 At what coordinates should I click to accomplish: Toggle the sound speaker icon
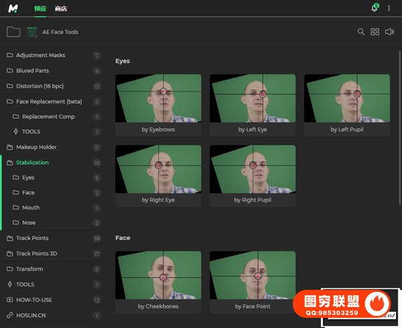(x=389, y=32)
